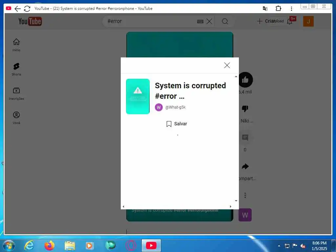Image resolution: width=336 pixels, height=252 pixels.
Task: Open the extensions puzzle icon
Action: click(x=278, y=9)
